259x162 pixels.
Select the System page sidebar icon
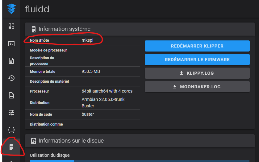click(x=11, y=147)
